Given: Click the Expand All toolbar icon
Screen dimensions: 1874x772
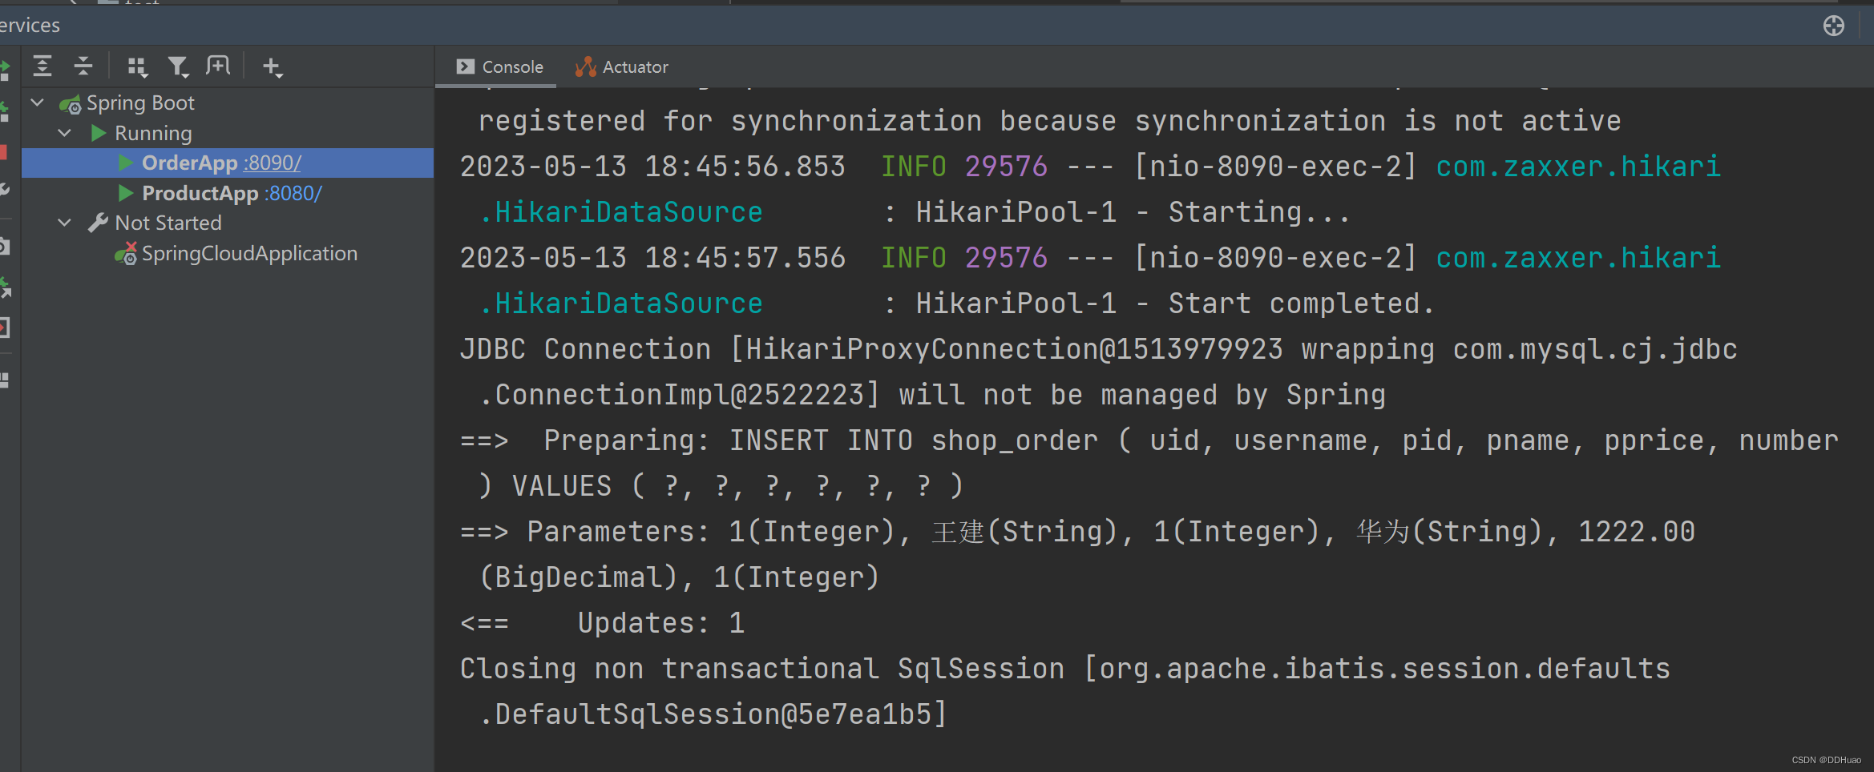Looking at the screenshot, I should pyautogui.click(x=42, y=66).
